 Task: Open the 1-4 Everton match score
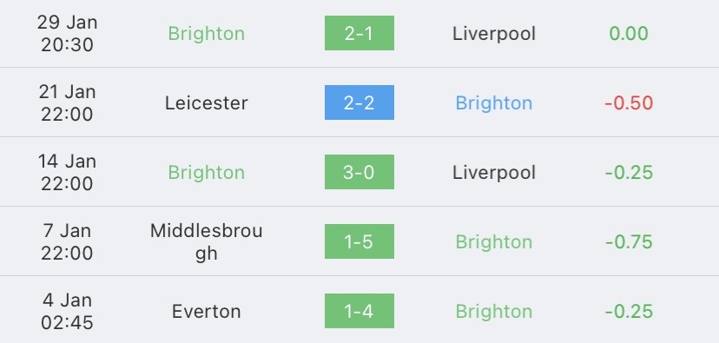[x=359, y=311]
